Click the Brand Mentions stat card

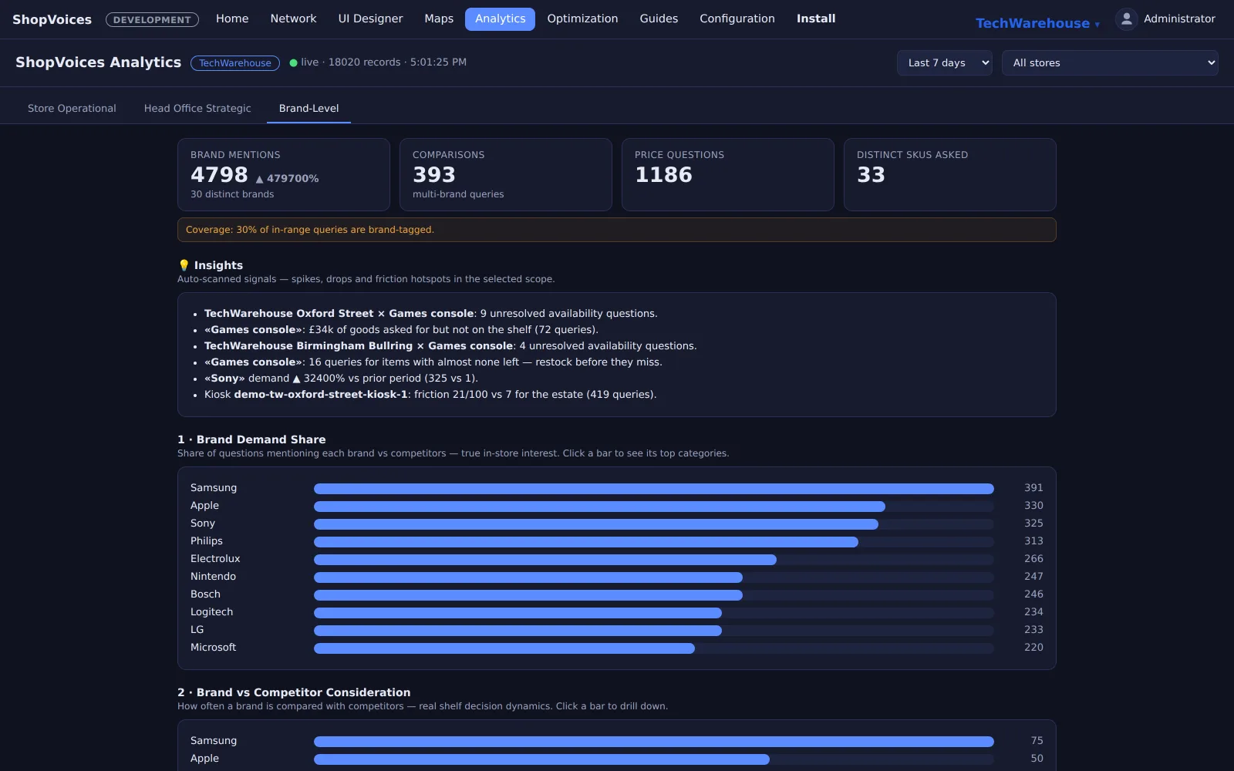click(x=284, y=174)
